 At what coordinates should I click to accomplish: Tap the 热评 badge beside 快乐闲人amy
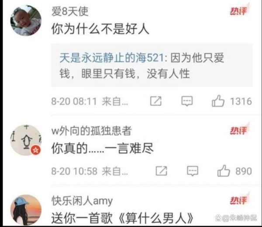(x=239, y=200)
